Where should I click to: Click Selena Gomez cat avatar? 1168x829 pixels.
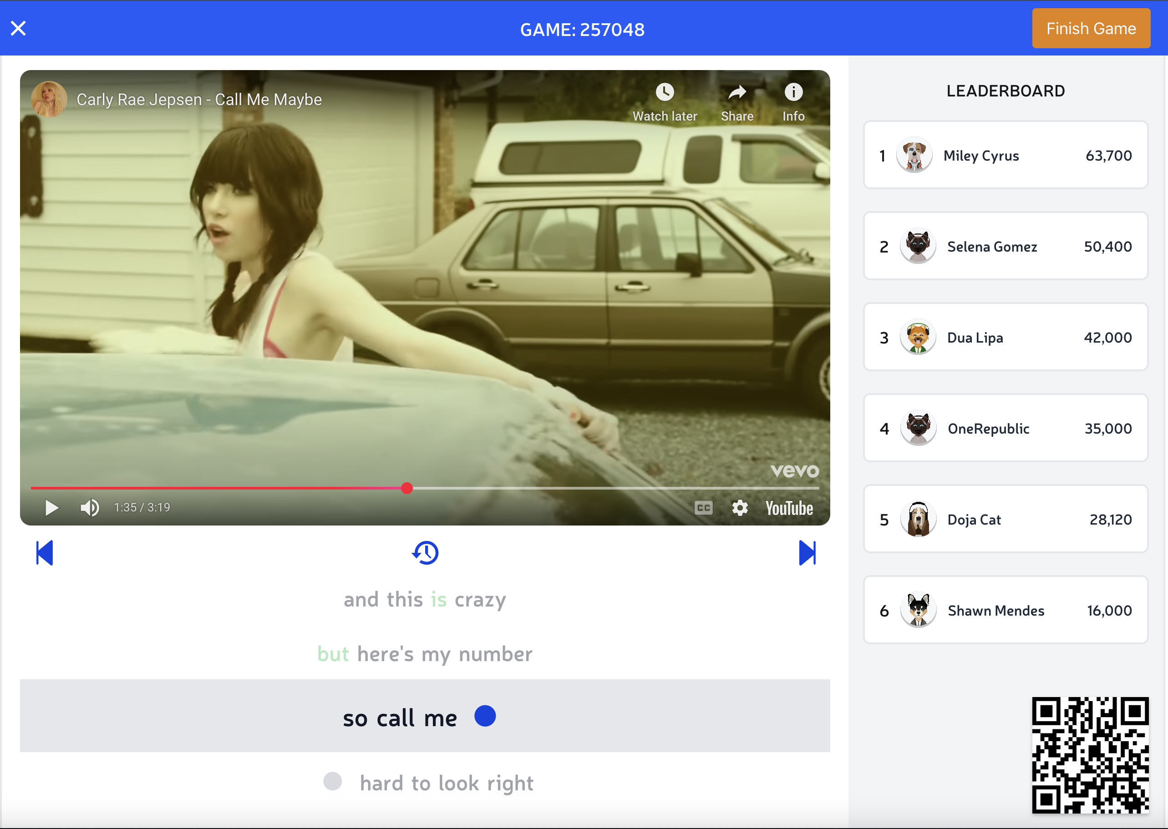click(x=918, y=246)
